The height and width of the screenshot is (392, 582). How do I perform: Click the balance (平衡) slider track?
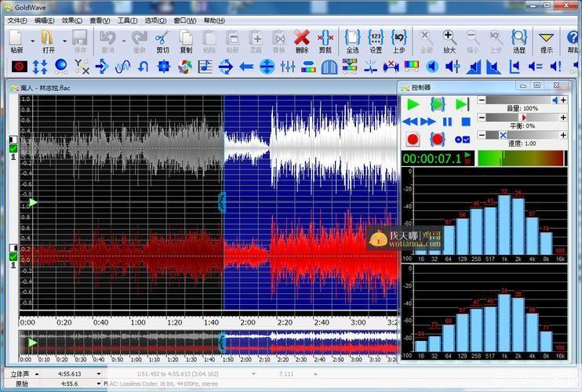coord(522,118)
